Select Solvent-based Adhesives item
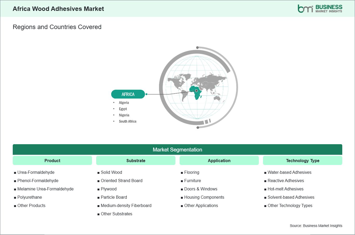This screenshot has height=235, width=355. tap(291, 197)
